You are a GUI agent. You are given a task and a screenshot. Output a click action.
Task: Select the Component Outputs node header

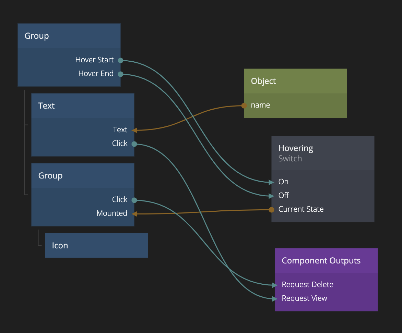[x=326, y=261]
